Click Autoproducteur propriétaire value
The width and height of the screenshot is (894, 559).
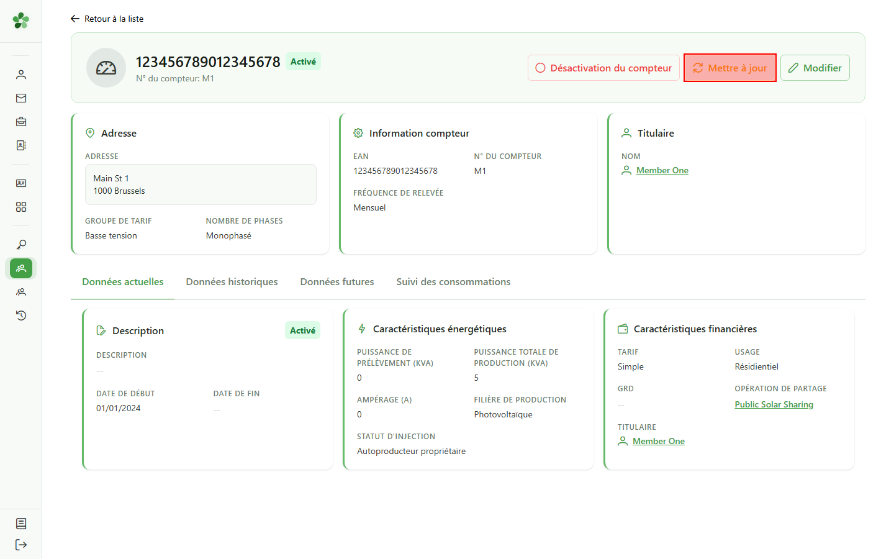411,451
